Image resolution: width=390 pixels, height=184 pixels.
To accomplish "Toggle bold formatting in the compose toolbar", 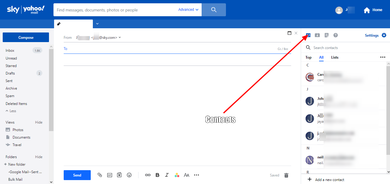I will (x=157, y=175).
